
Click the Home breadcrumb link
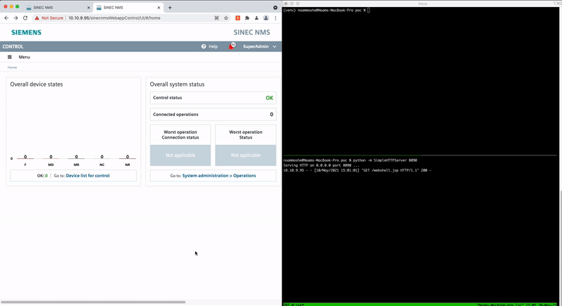pyautogui.click(x=12, y=68)
